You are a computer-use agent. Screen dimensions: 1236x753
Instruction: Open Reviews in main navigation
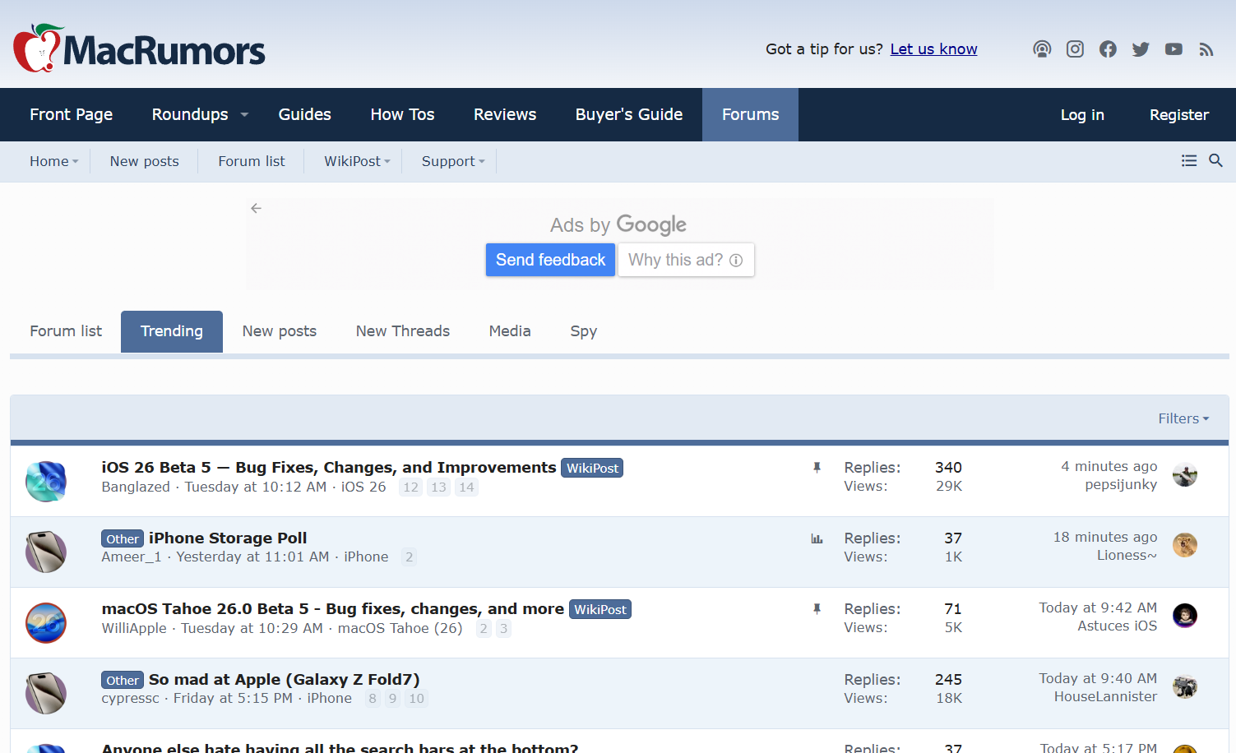[505, 114]
